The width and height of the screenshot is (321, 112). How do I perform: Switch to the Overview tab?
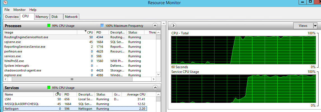coord(12,17)
